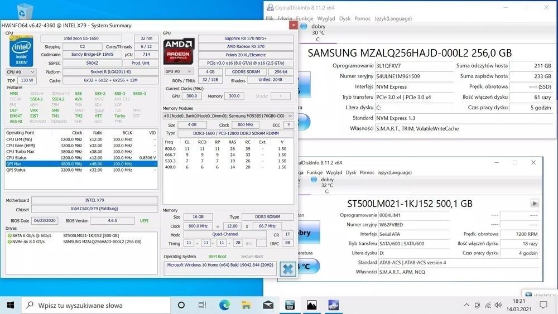Show hidden system tray icons
This screenshot has width=558, height=314.
click(466, 305)
